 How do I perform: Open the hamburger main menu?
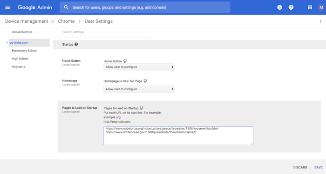click(7, 7)
